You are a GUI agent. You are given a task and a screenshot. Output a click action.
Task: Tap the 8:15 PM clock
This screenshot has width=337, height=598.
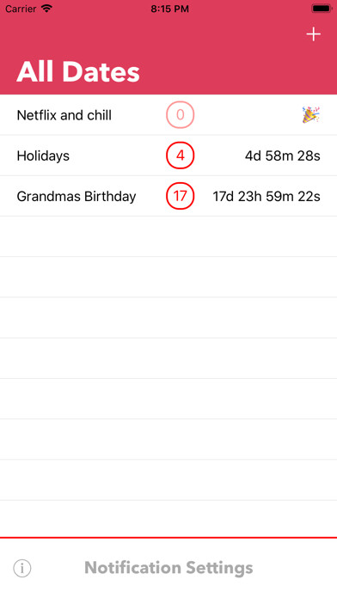[169, 9]
